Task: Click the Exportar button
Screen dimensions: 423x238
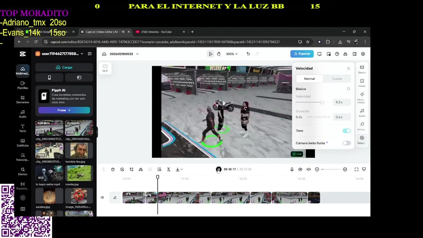Action: pyautogui.click(x=302, y=54)
